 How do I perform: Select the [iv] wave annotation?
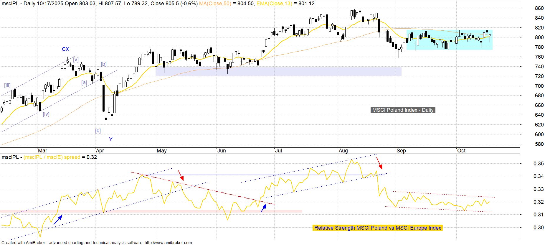(x=46, y=114)
